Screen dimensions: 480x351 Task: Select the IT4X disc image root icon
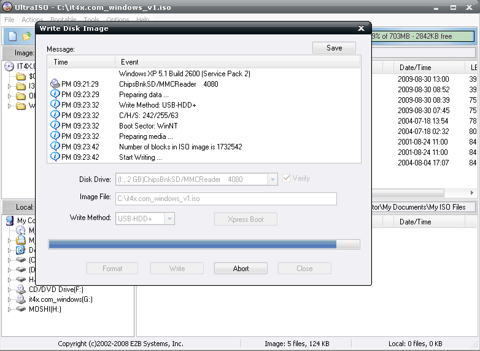pos(9,66)
